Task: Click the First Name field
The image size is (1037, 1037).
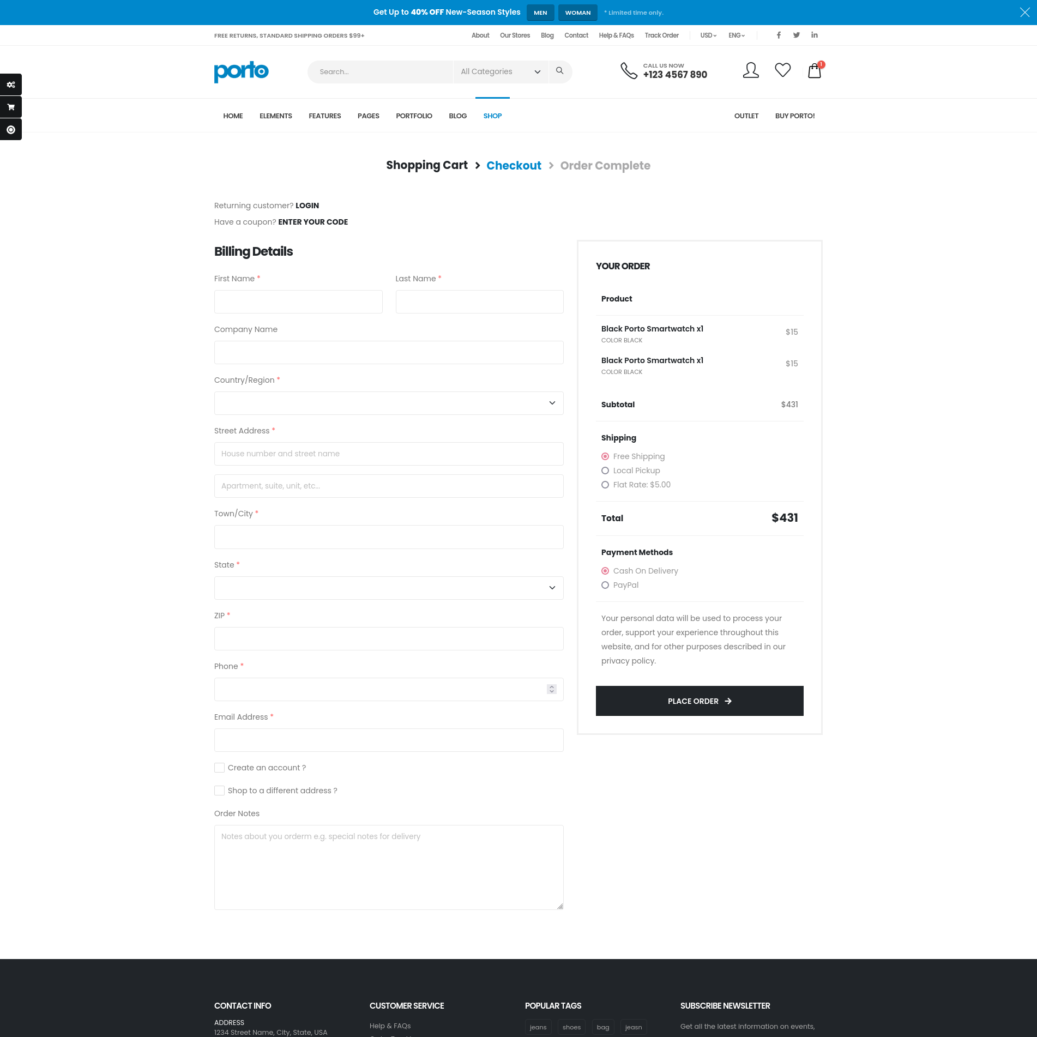Action: [x=298, y=302]
